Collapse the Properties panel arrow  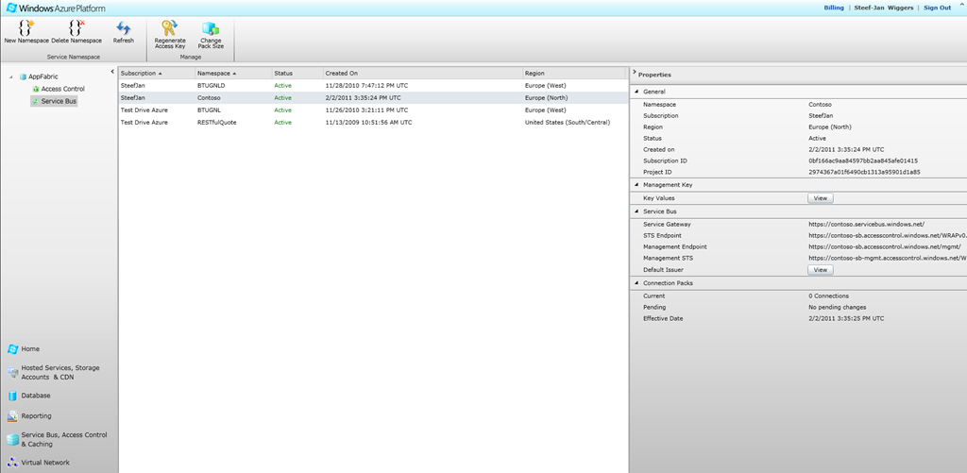click(x=634, y=72)
